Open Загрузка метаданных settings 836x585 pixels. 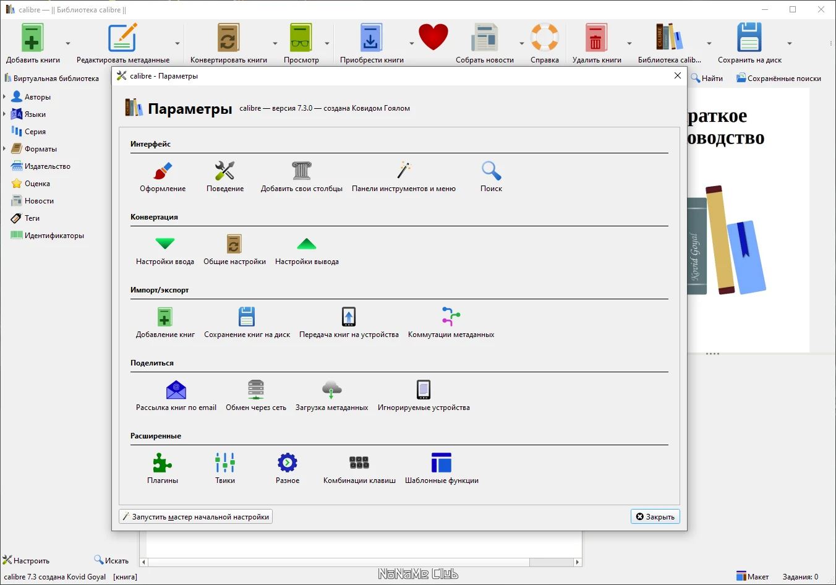pos(332,396)
